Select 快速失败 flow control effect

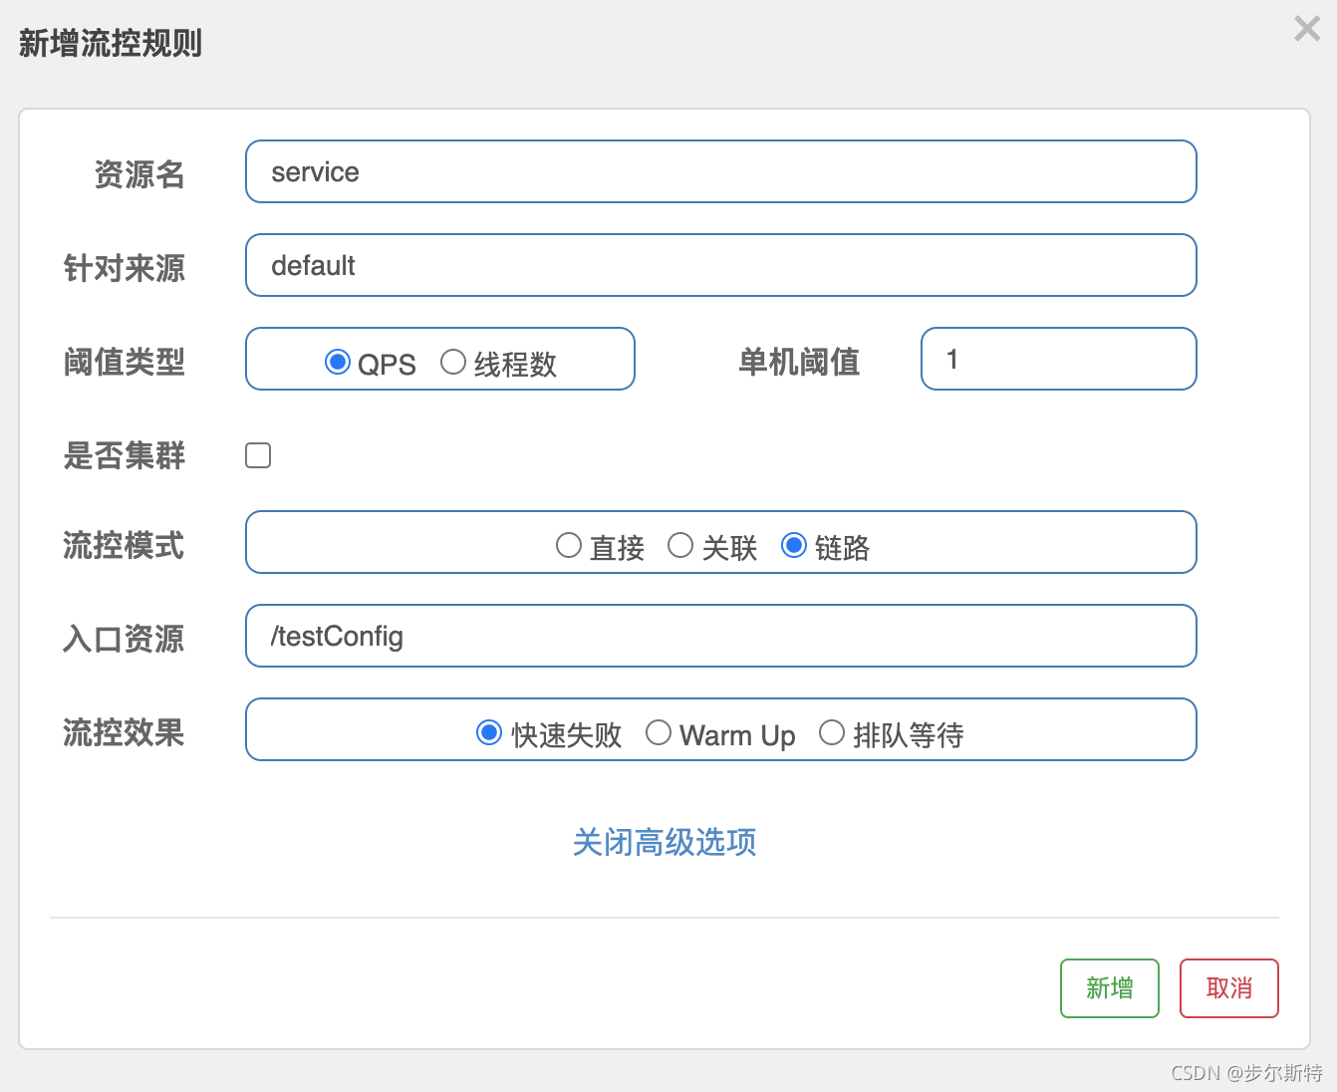click(489, 733)
